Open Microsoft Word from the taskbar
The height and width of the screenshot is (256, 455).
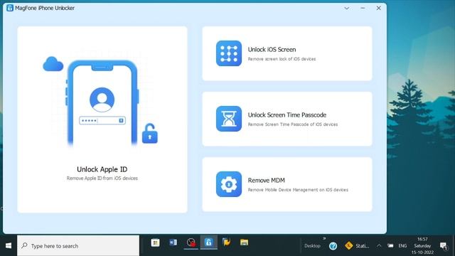[x=173, y=242]
